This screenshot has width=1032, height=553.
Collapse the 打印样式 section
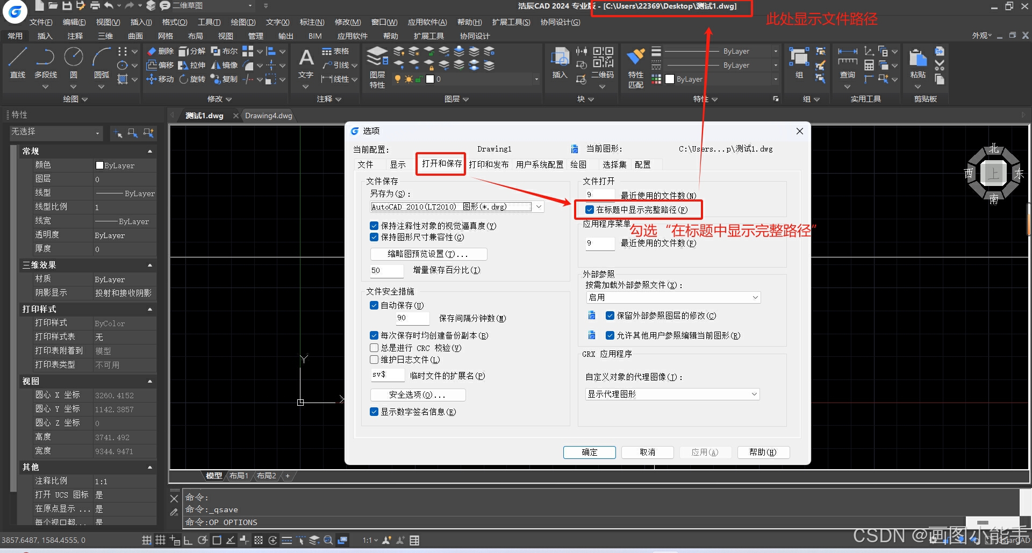150,309
